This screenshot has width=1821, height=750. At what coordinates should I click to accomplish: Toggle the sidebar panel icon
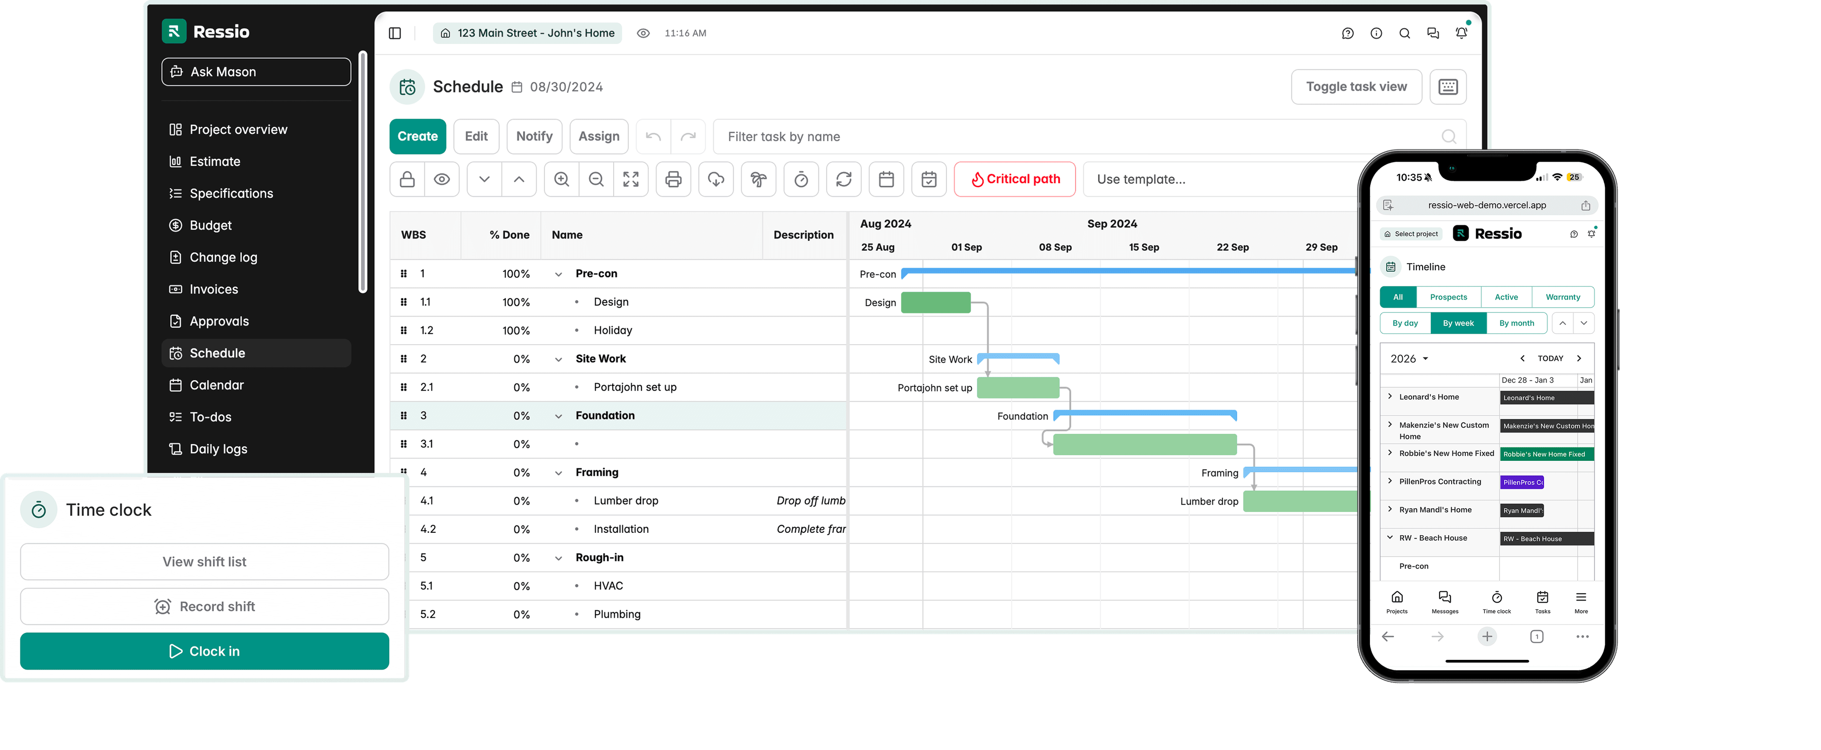(x=395, y=33)
